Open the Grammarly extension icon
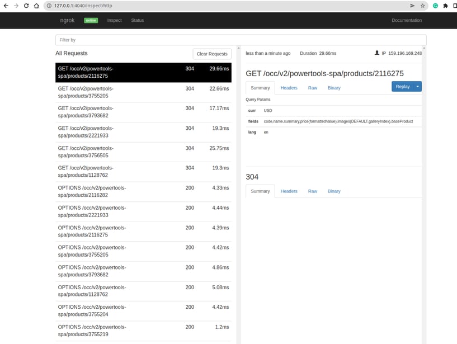Image resolution: width=457 pixels, height=344 pixels. pos(435,5)
